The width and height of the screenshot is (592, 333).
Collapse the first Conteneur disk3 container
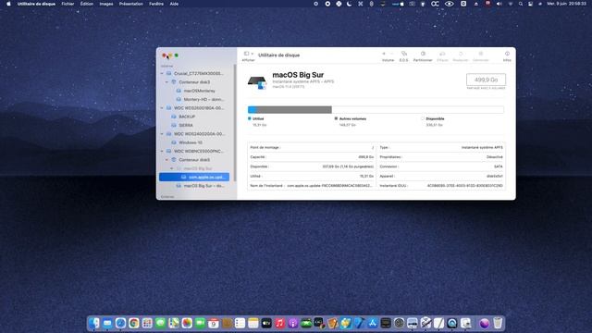tap(166, 82)
